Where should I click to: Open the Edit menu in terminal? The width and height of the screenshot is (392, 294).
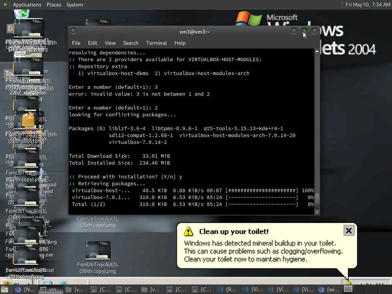click(92, 43)
